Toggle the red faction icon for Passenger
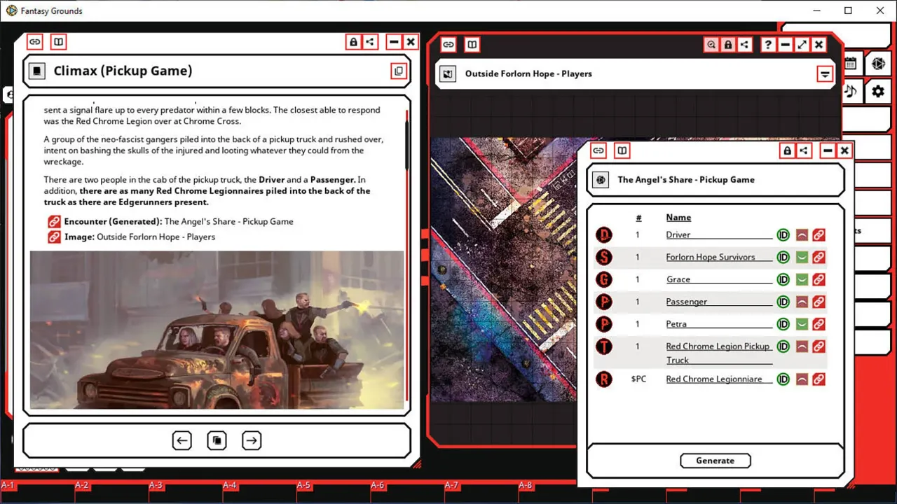The height and width of the screenshot is (504, 897). click(x=802, y=302)
